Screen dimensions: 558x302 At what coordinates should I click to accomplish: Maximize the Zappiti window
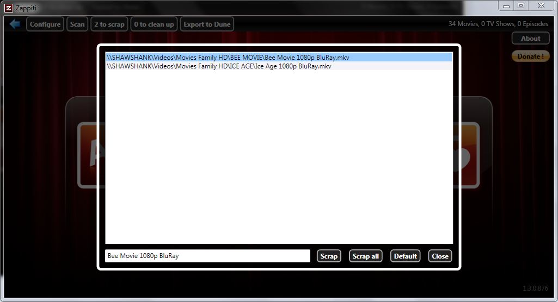pos(521,5)
